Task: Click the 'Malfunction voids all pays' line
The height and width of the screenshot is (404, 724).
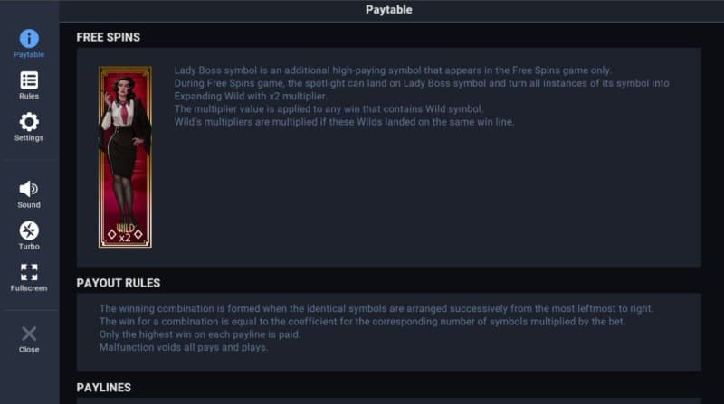Action: point(183,347)
